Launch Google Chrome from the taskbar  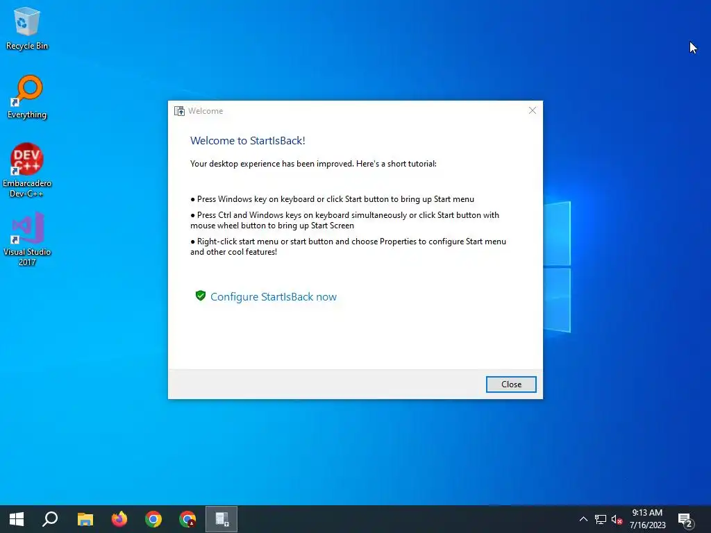coord(153,519)
